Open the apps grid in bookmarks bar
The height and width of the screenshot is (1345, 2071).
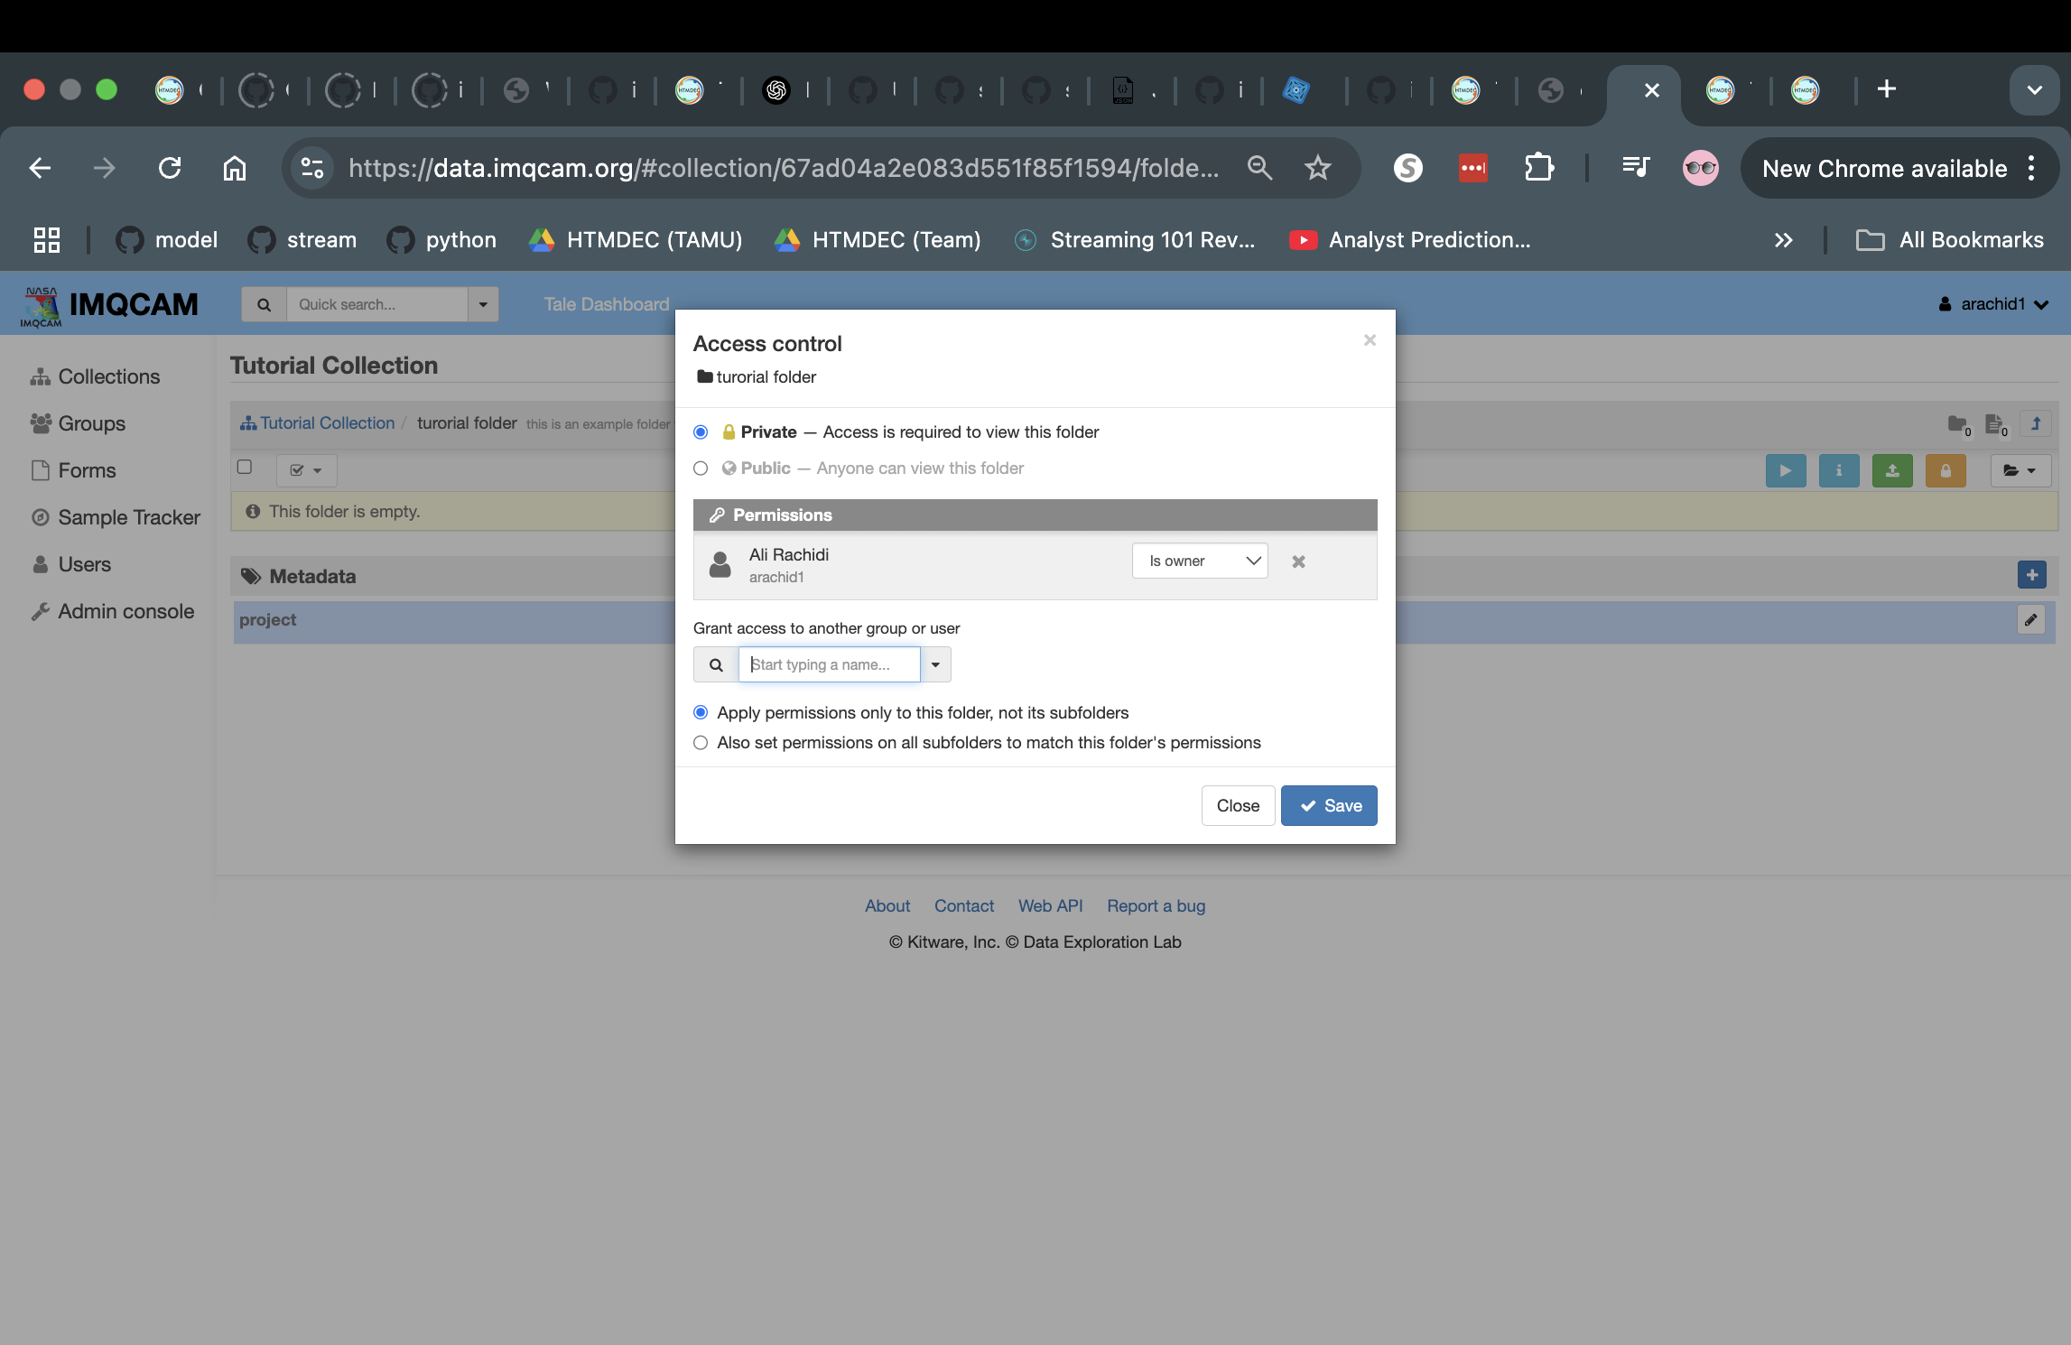[47, 240]
